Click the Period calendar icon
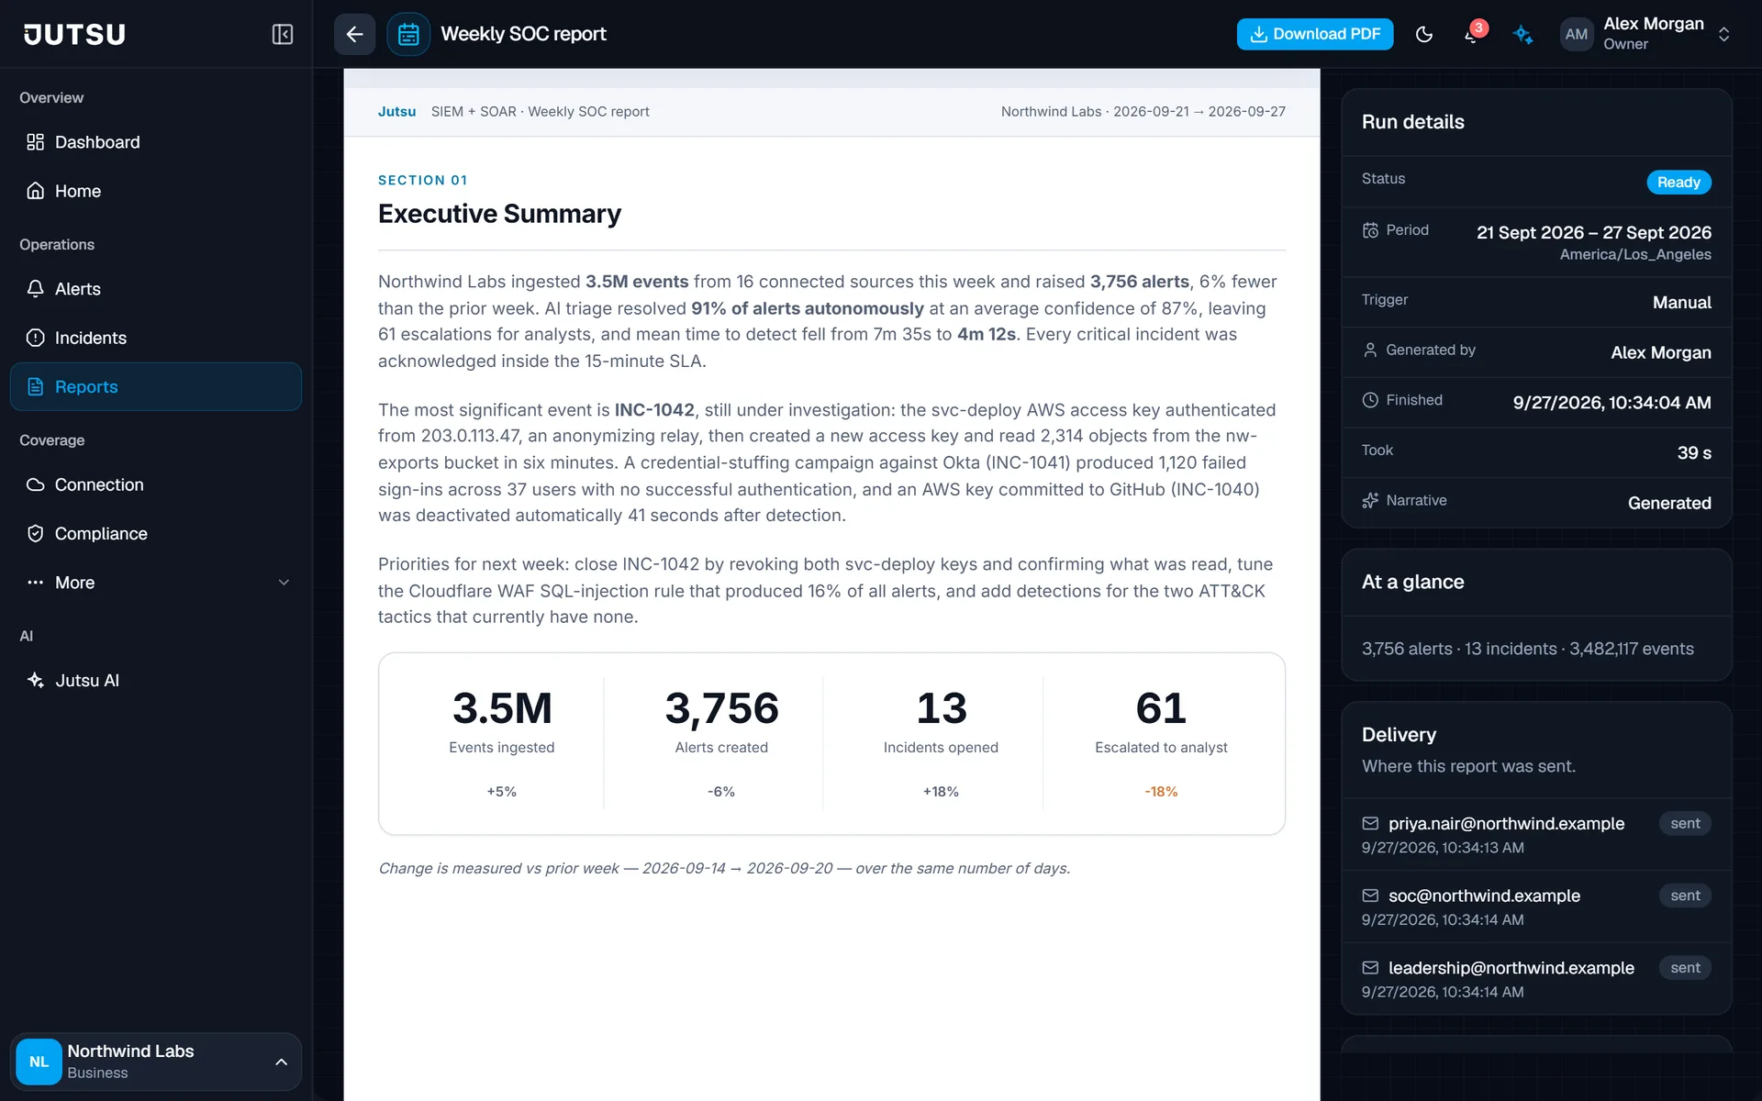 [x=1370, y=230]
